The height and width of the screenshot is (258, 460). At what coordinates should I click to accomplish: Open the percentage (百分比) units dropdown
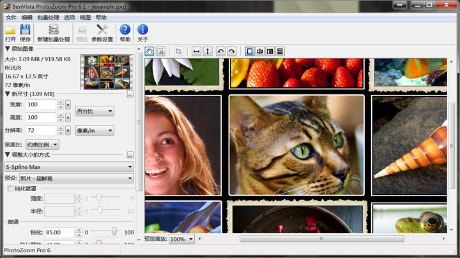[x=95, y=111]
